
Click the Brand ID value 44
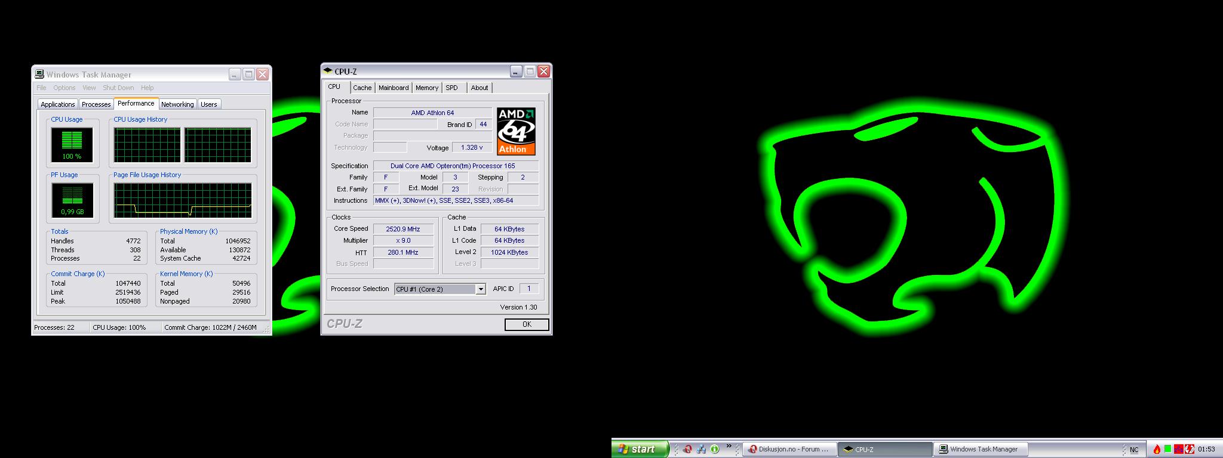coord(483,124)
